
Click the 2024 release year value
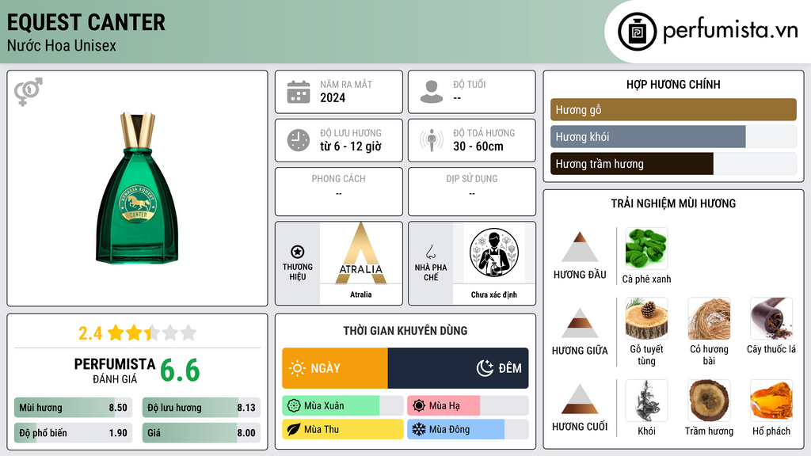tap(333, 98)
